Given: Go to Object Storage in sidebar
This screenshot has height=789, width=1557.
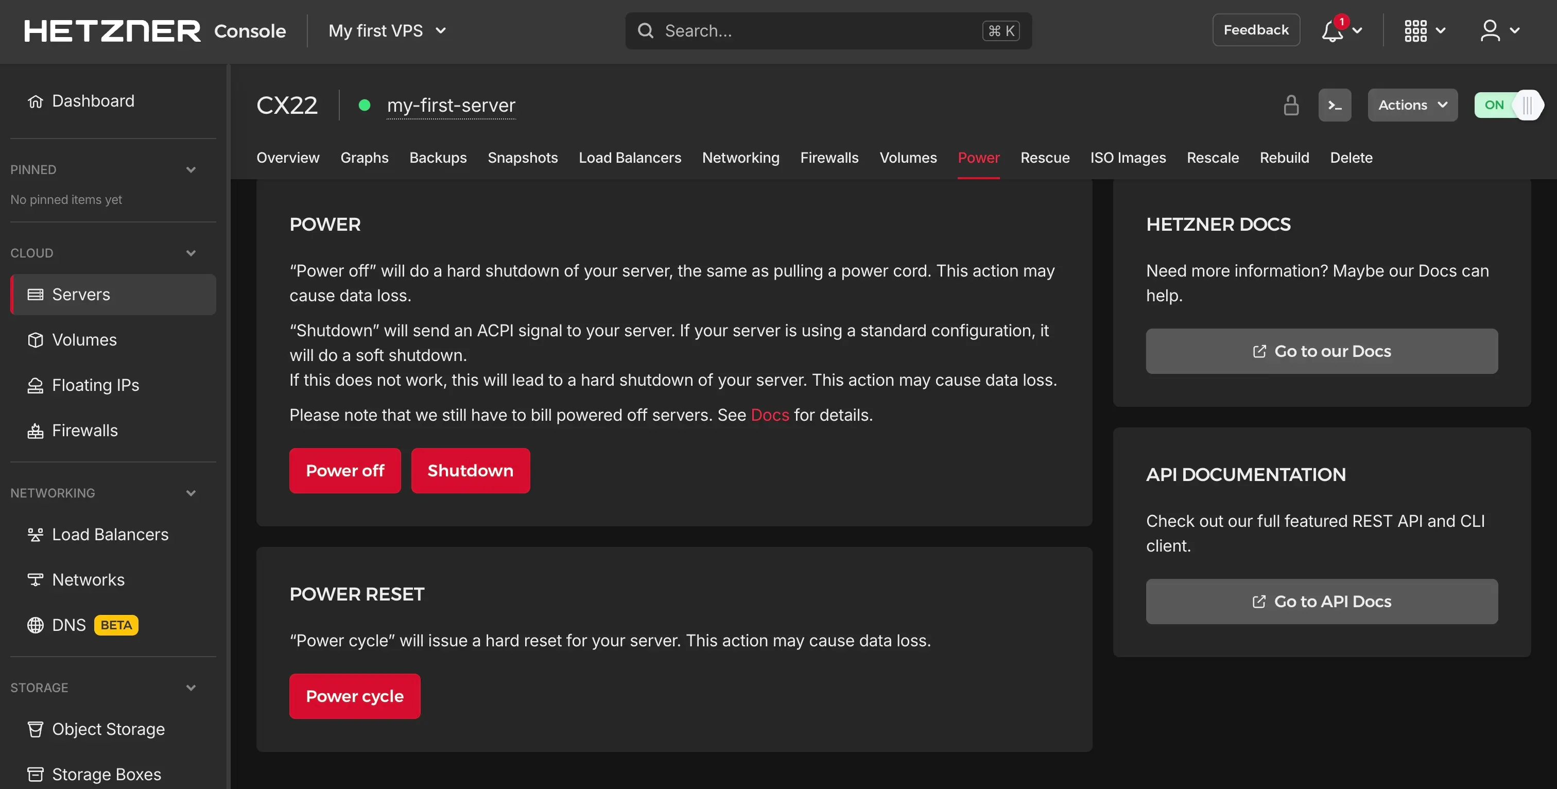Looking at the screenshot, I should coord(108,729).
